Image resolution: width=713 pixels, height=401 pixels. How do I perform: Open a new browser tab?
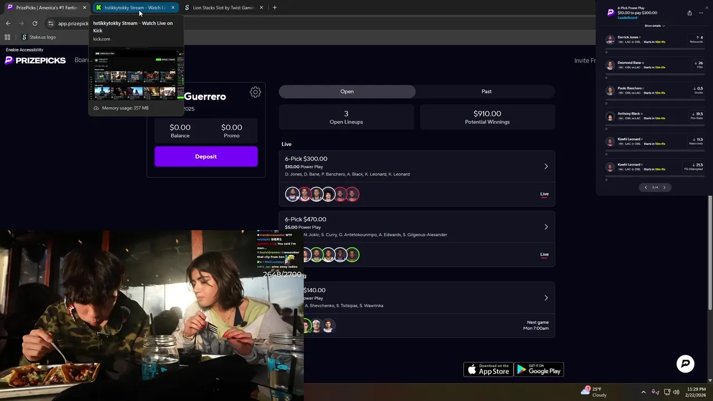tap(275, 8)
